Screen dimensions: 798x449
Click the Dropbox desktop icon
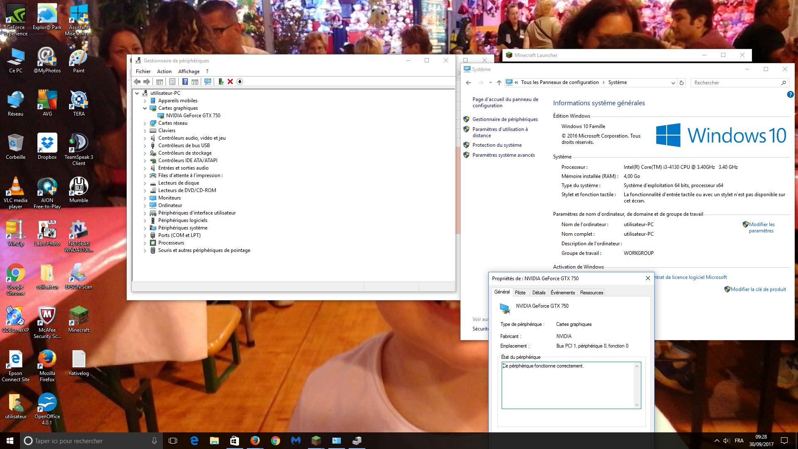[x=47, y=146]
